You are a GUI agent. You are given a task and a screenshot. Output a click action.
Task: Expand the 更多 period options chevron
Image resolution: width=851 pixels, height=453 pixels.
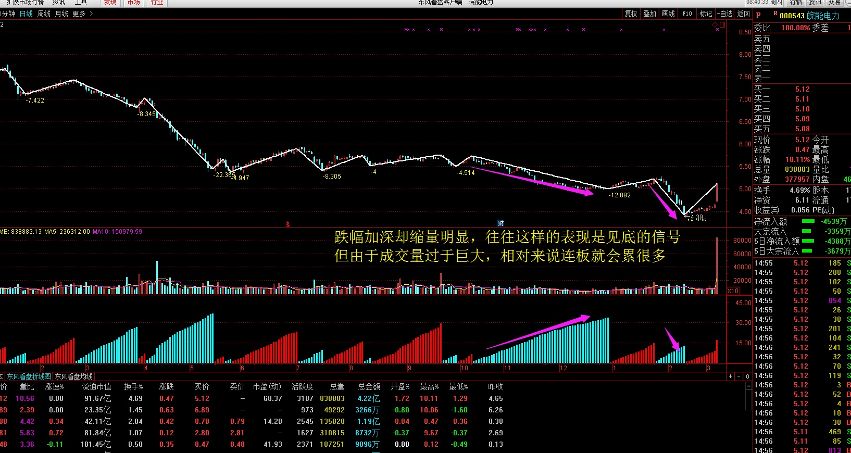(x=91, y=14)
